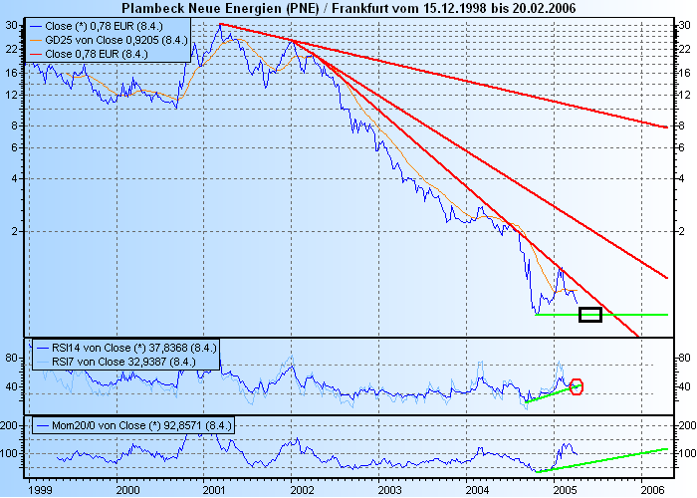Click the x-axis year label 2001

tap(215, 490)
